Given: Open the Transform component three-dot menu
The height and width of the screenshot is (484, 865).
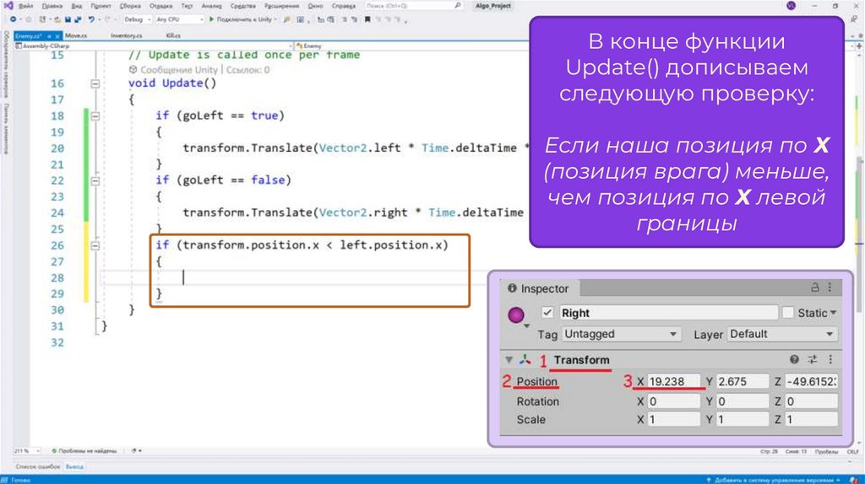Looking at the screenshot, I should point(830,359).
